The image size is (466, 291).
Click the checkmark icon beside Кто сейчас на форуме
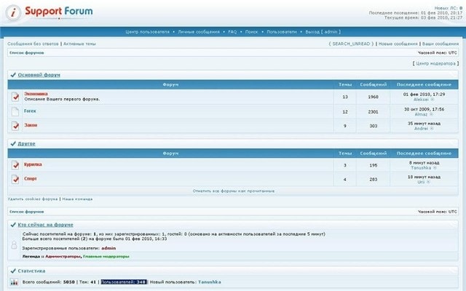point(13,225)
